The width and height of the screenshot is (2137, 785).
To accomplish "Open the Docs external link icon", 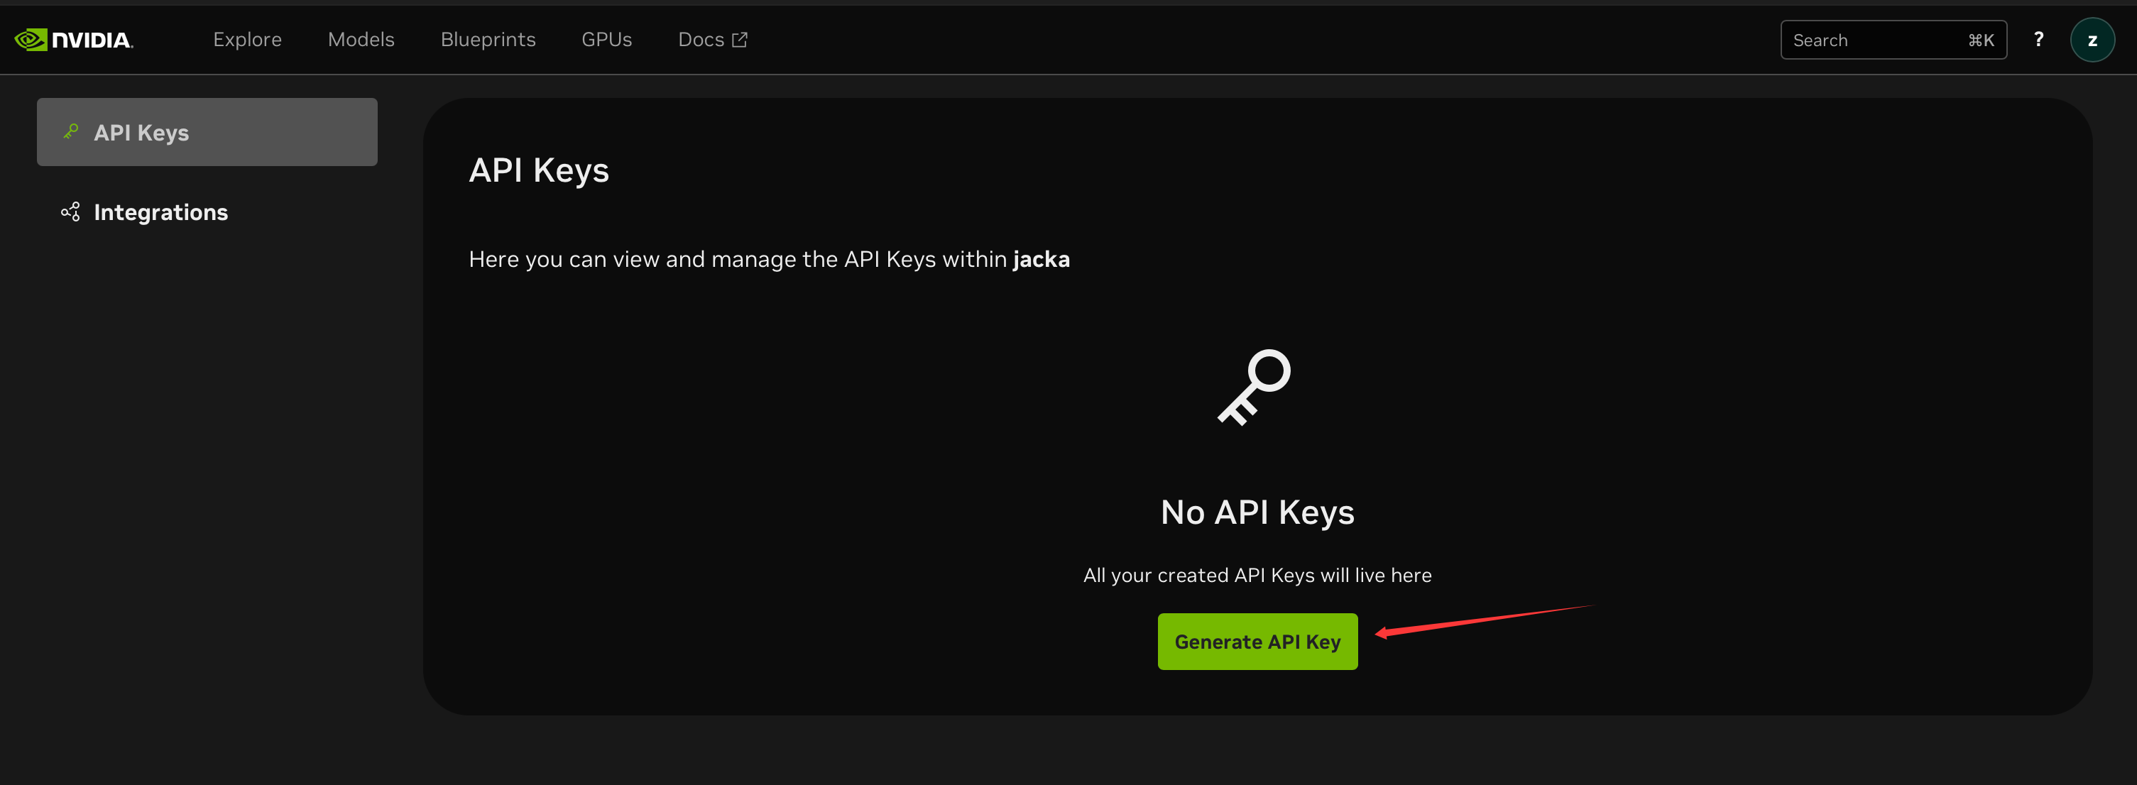I will click(x=739, y=39).
